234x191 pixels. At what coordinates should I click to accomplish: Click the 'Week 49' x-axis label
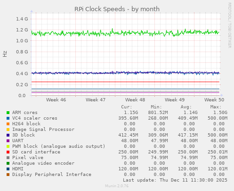point(175,100)
